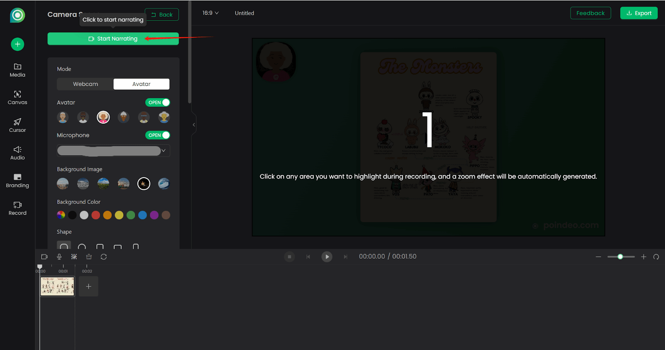Click the green plus add button in sidebar
Screen dimensions: 665x350
tap(17, 44)
